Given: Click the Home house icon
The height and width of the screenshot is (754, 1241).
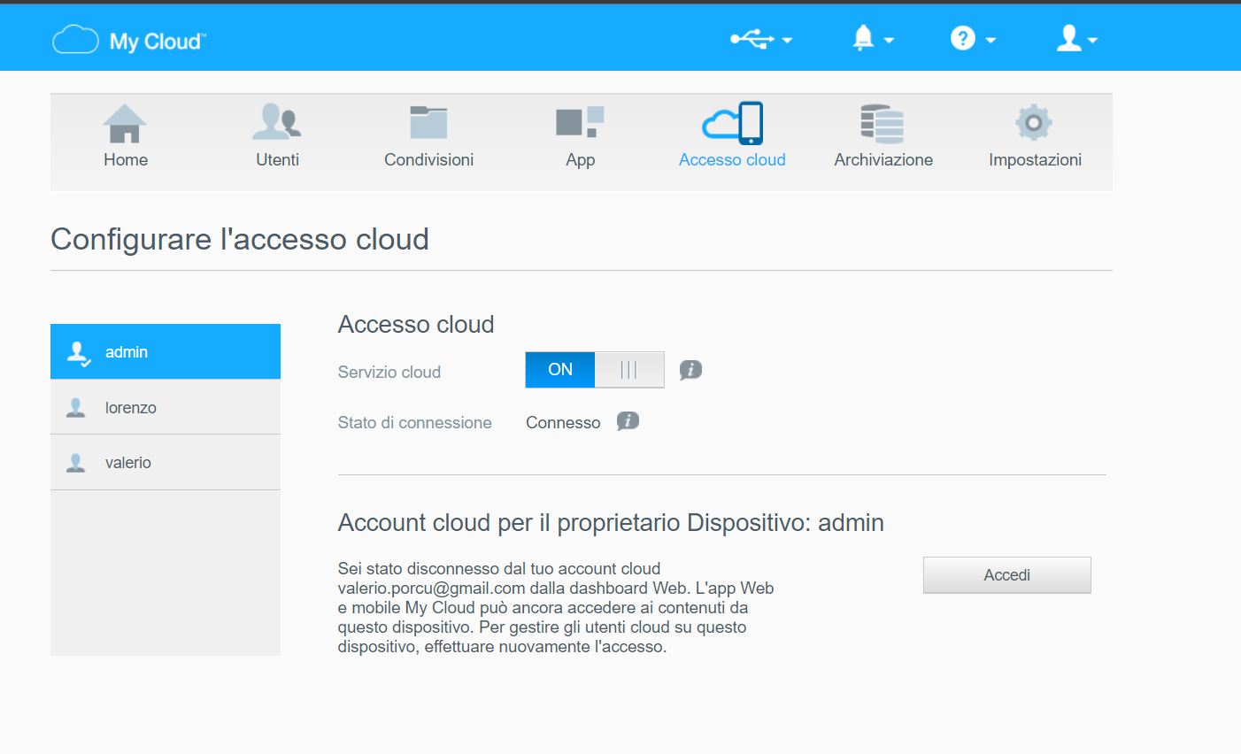Looking at the screenshot, I should tap(125, 123).
